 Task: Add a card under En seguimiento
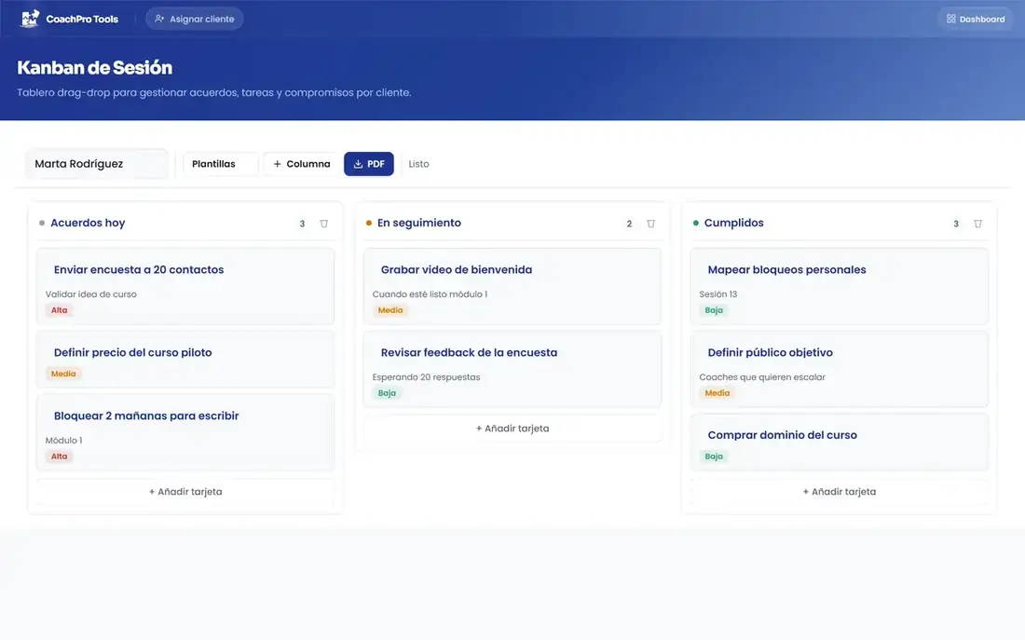click(x=512, y=429)
